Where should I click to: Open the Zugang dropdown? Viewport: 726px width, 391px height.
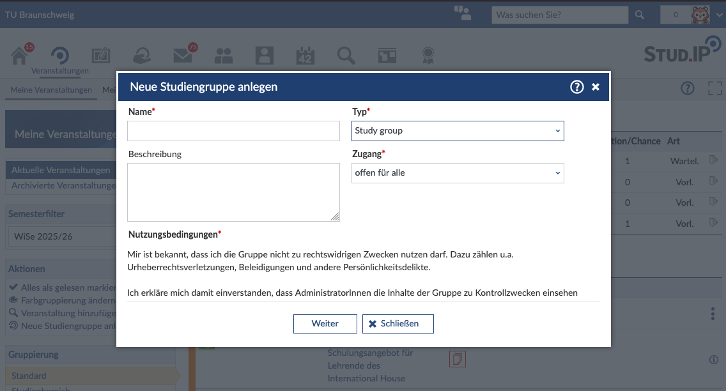458,173
